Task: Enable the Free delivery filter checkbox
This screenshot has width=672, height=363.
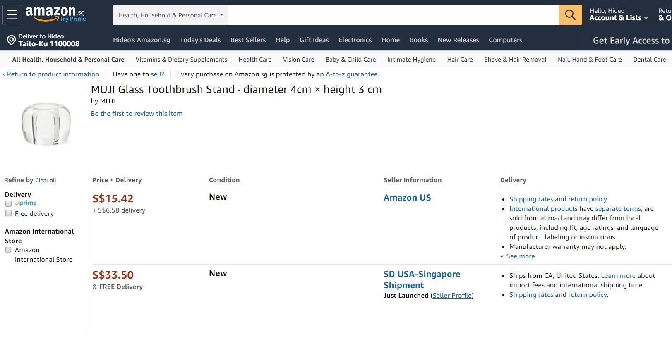Action: pos(8,213)
